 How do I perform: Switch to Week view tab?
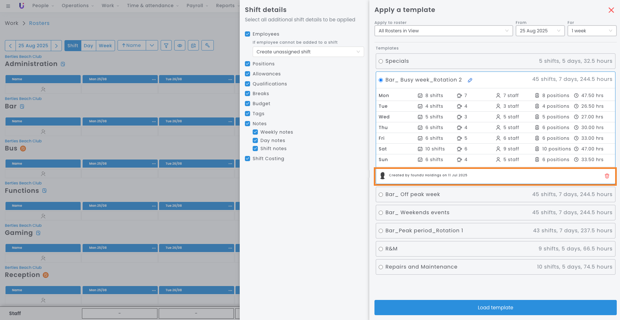click(x=105, y=46)
